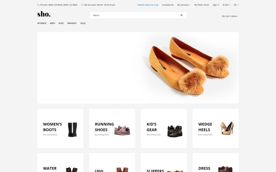Image resolution: width=276 pixels, height=172 pixels.
Task: Open the UGG category card
Action: [112, 162]
